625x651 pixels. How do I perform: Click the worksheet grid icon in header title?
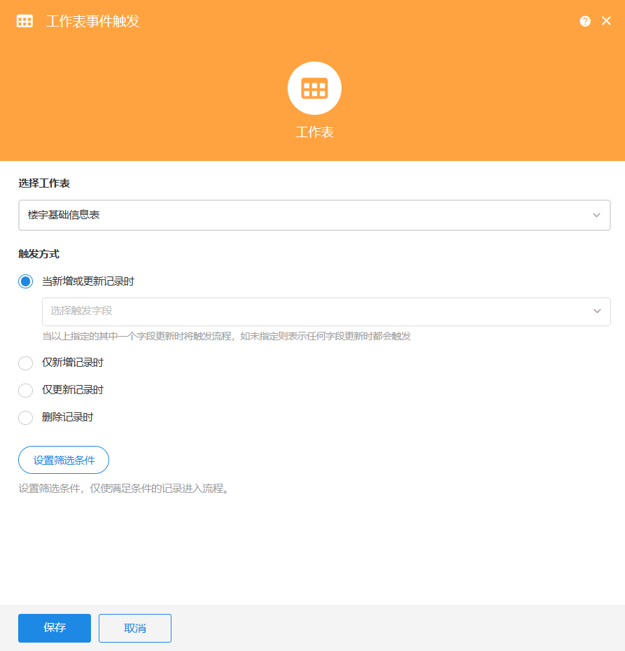[24, 21]
